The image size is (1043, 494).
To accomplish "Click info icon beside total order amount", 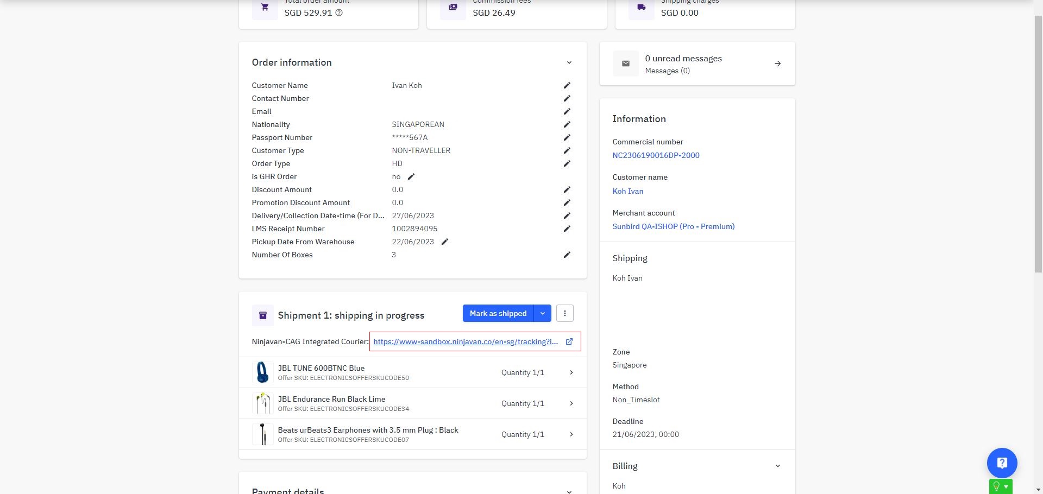I will pyautogui.click(x=339, y=12).
